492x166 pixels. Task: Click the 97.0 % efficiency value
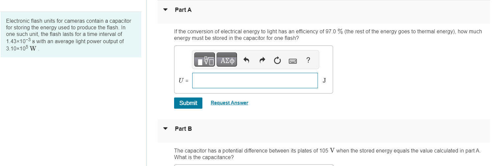tap(334, 32)
